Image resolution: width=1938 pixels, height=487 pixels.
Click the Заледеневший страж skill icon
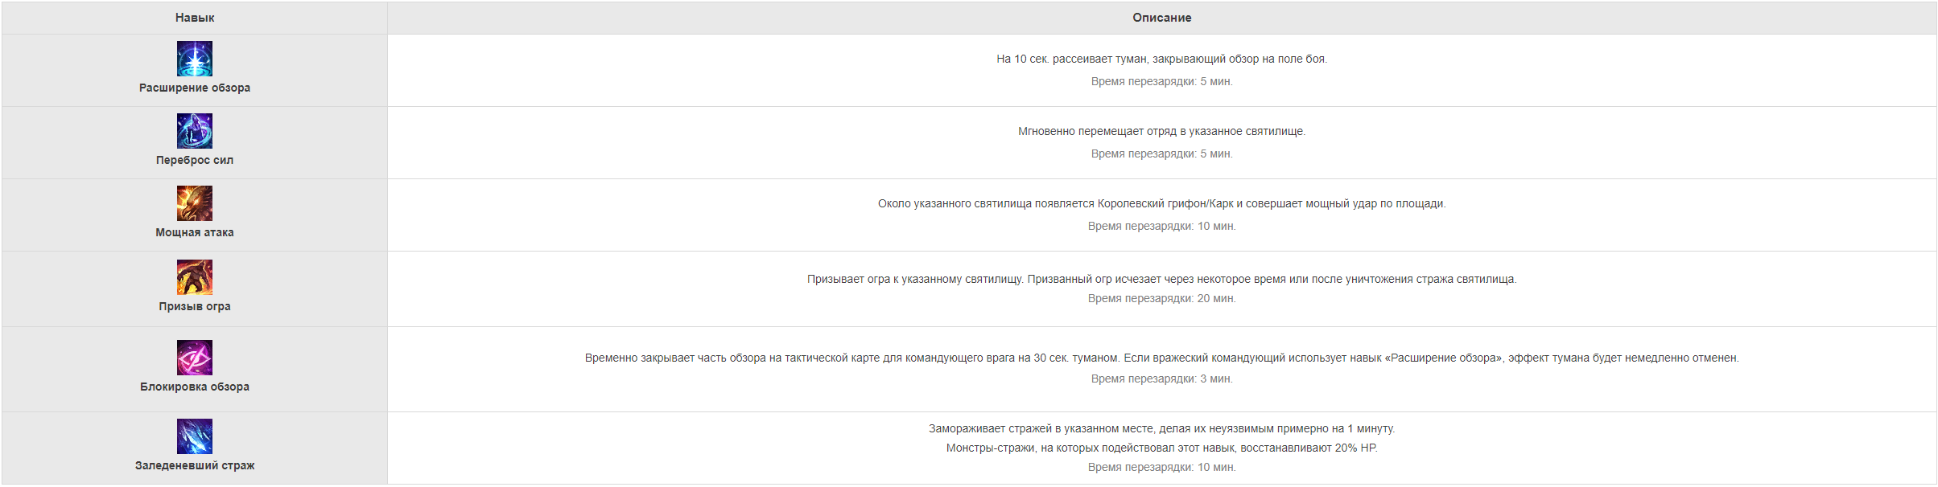click(x=195, y=436)
